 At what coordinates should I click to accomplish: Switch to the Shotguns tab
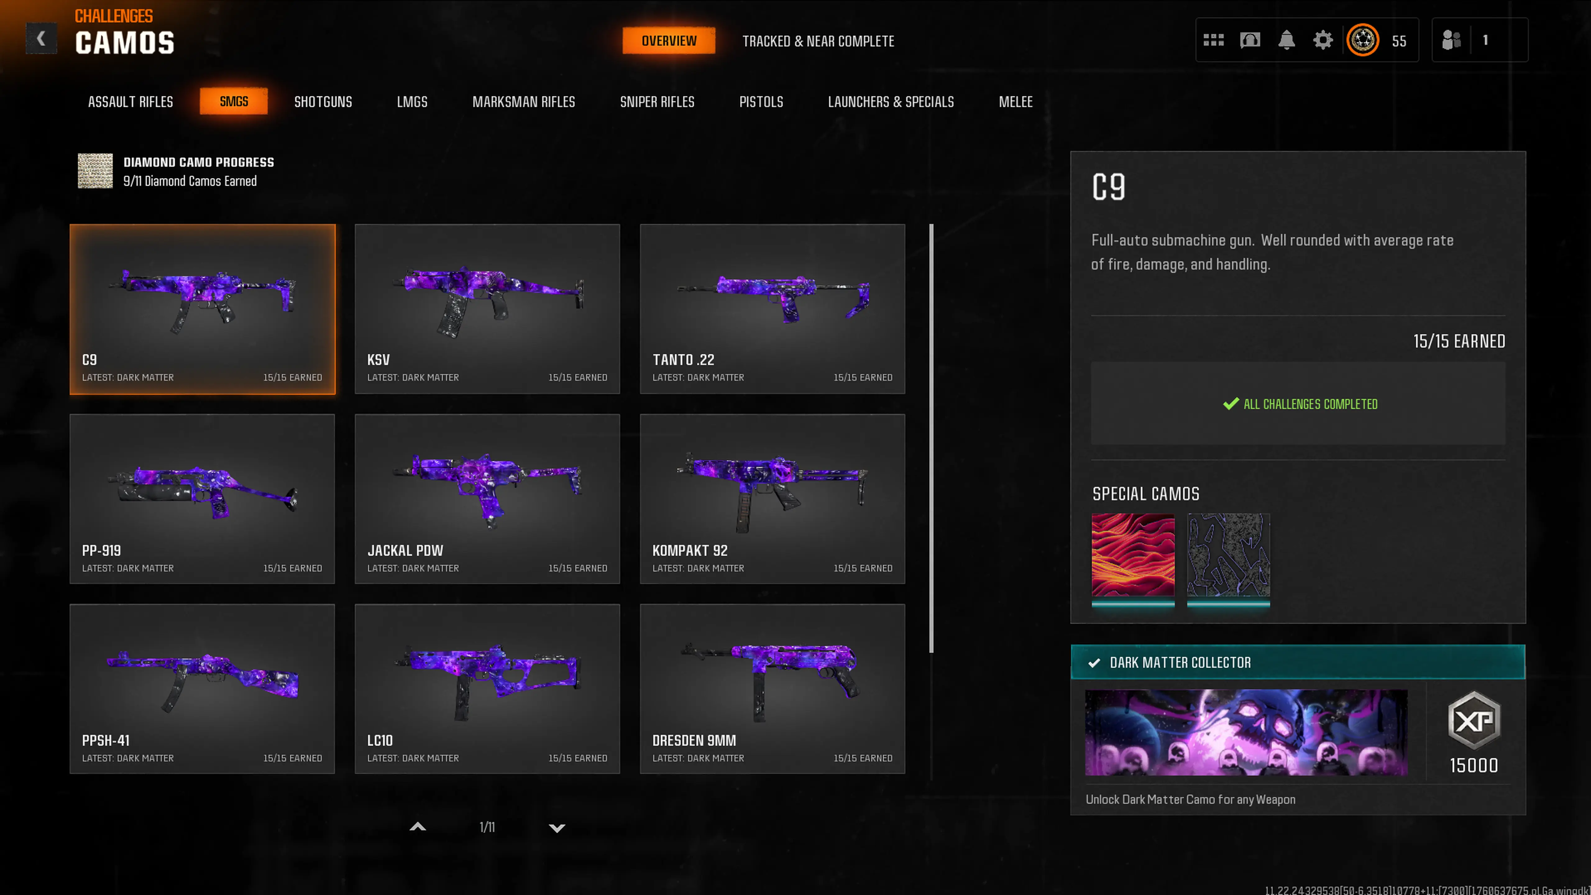[323, 102]
